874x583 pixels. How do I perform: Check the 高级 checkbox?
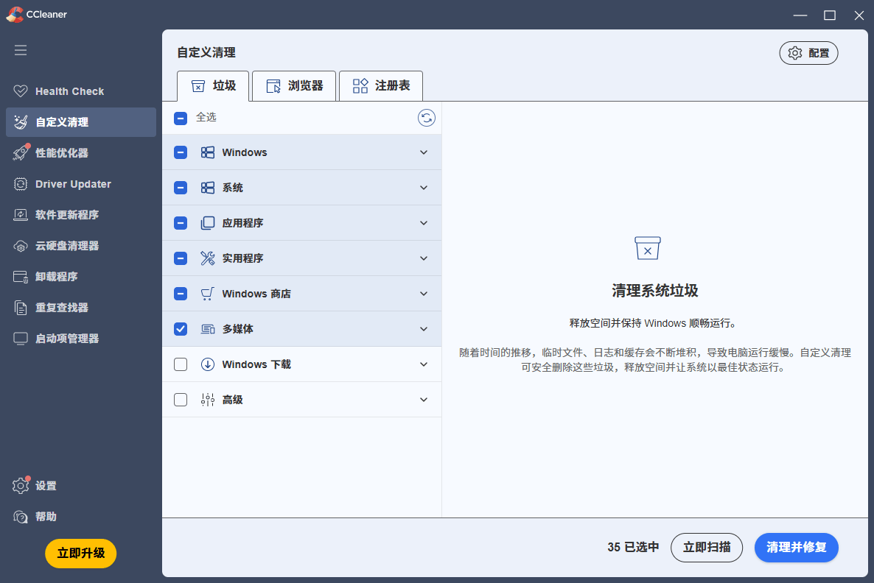pos(181,399)
